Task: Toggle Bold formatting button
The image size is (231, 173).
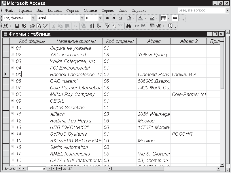Action: [x=107, y=18]
